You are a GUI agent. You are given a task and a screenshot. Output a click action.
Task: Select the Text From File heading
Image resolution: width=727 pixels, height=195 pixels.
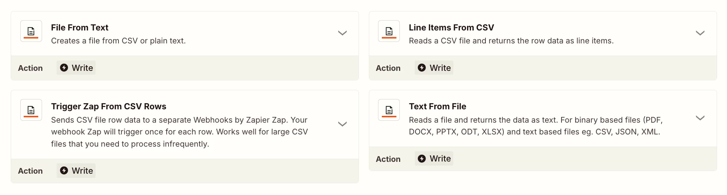coord(437,106)
